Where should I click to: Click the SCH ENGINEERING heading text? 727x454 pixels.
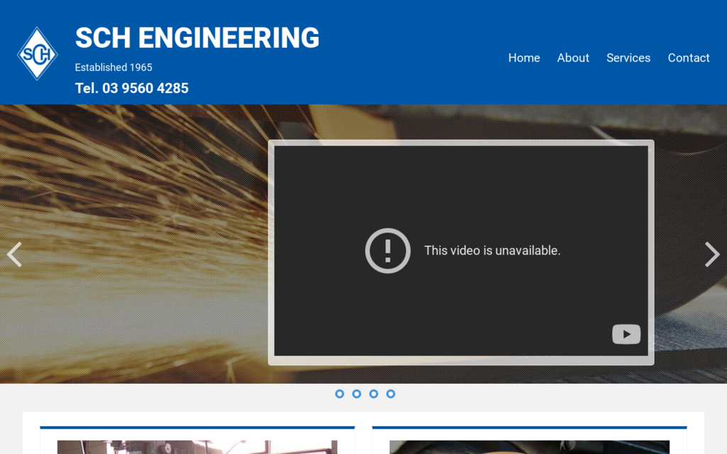coord(197,38)
